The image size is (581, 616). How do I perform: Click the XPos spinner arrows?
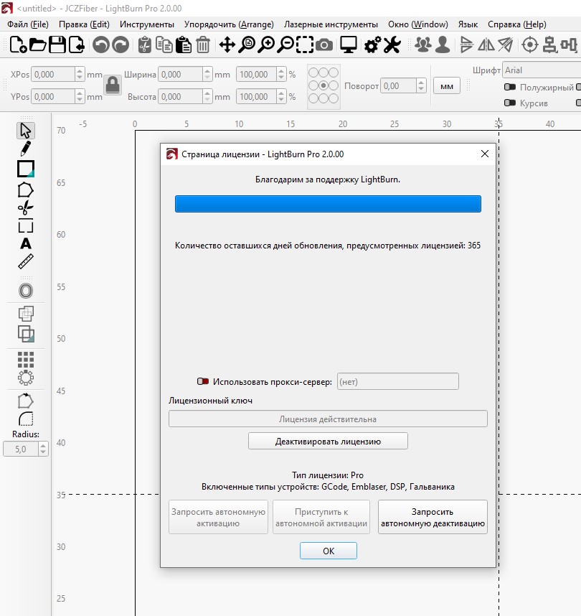tap(80, 75)
